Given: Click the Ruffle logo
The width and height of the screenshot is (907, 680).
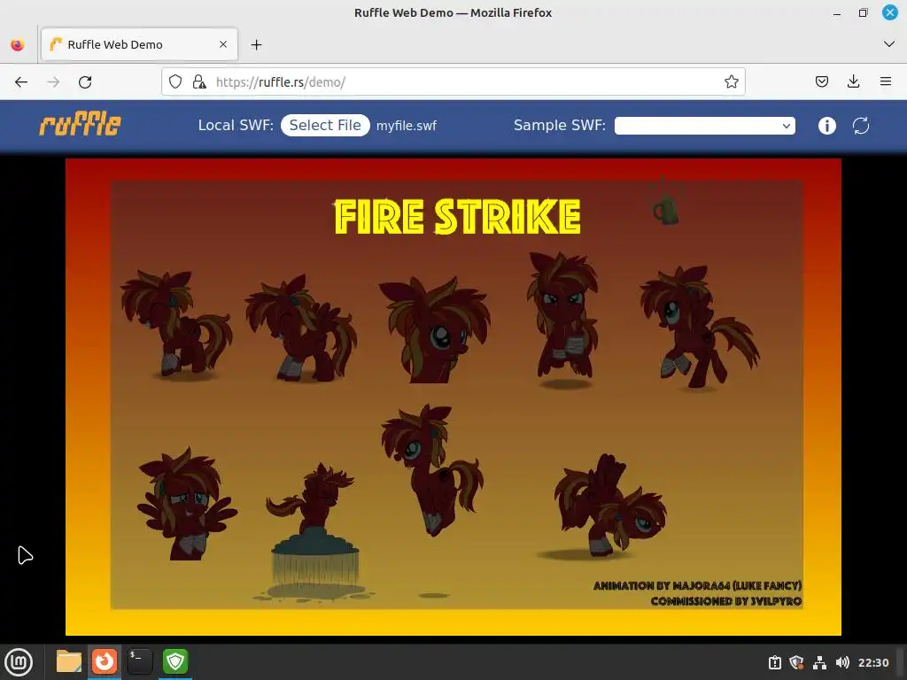Looking at the screenshot, I should point(80,124).
